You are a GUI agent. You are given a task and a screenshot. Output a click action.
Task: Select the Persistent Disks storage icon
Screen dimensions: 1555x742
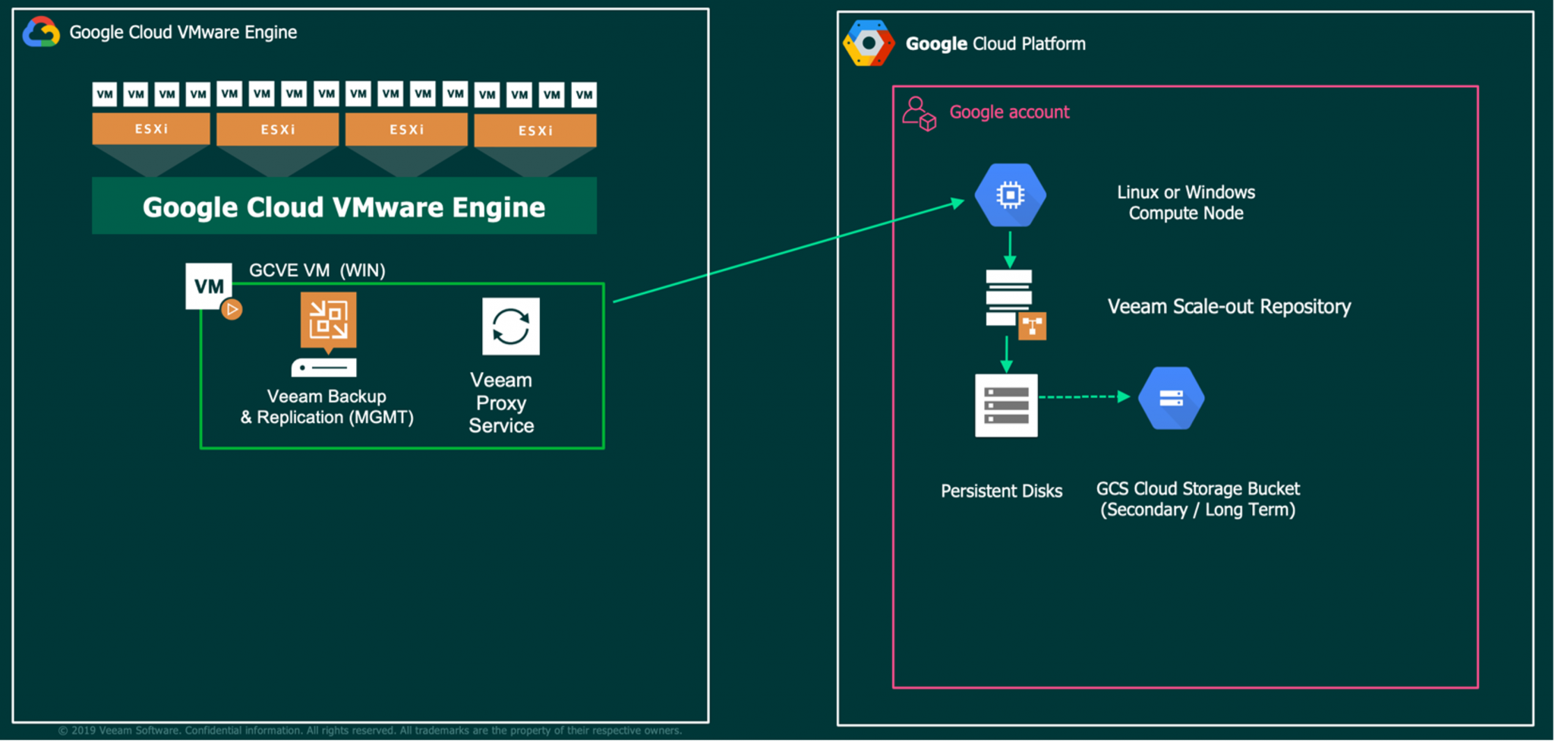point(1006,406)
